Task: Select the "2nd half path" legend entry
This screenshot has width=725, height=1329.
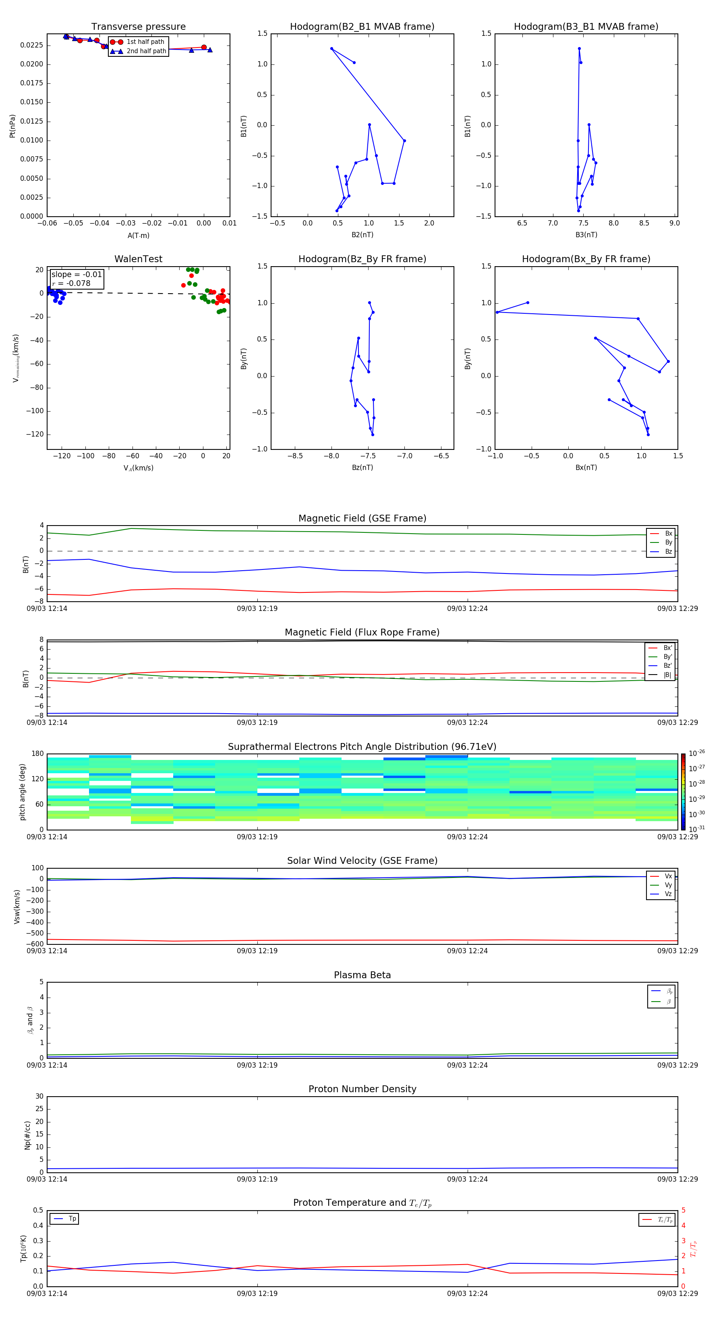Action: 138,51
